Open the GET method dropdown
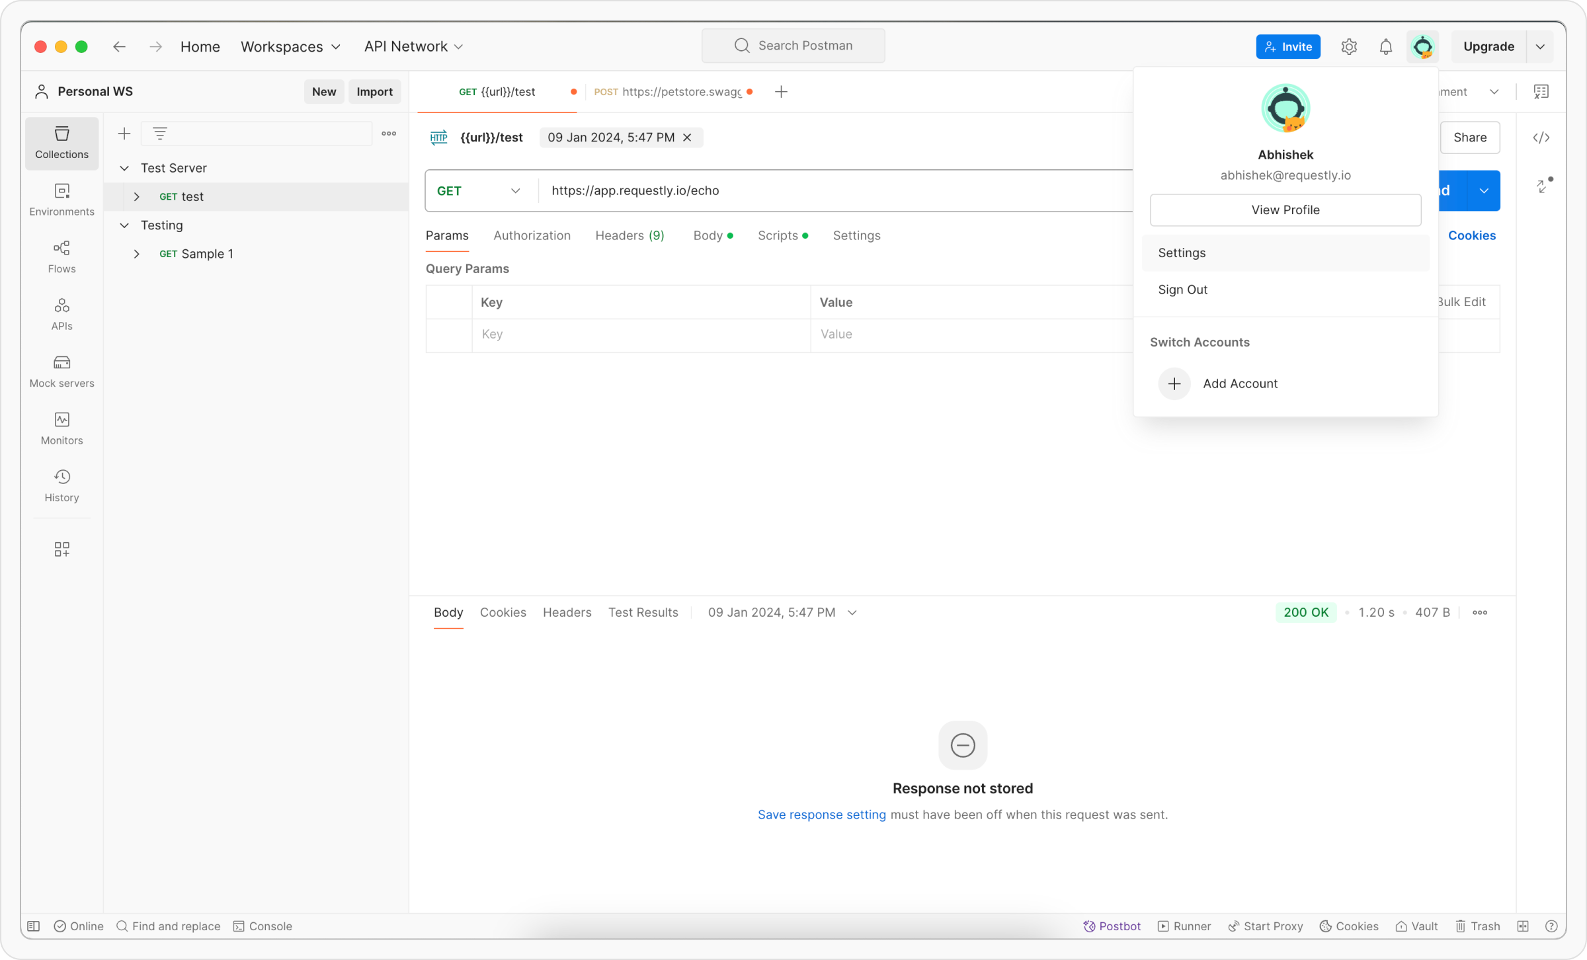 pos(479,191)
